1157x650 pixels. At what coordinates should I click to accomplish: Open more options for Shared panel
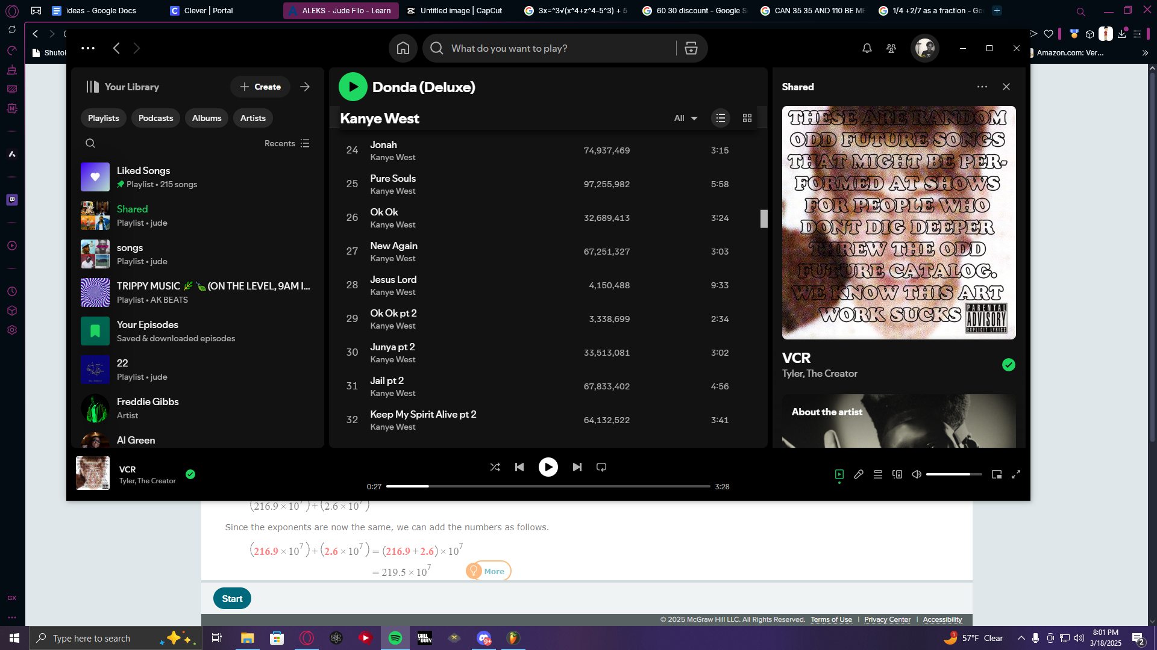click(982, 87)
